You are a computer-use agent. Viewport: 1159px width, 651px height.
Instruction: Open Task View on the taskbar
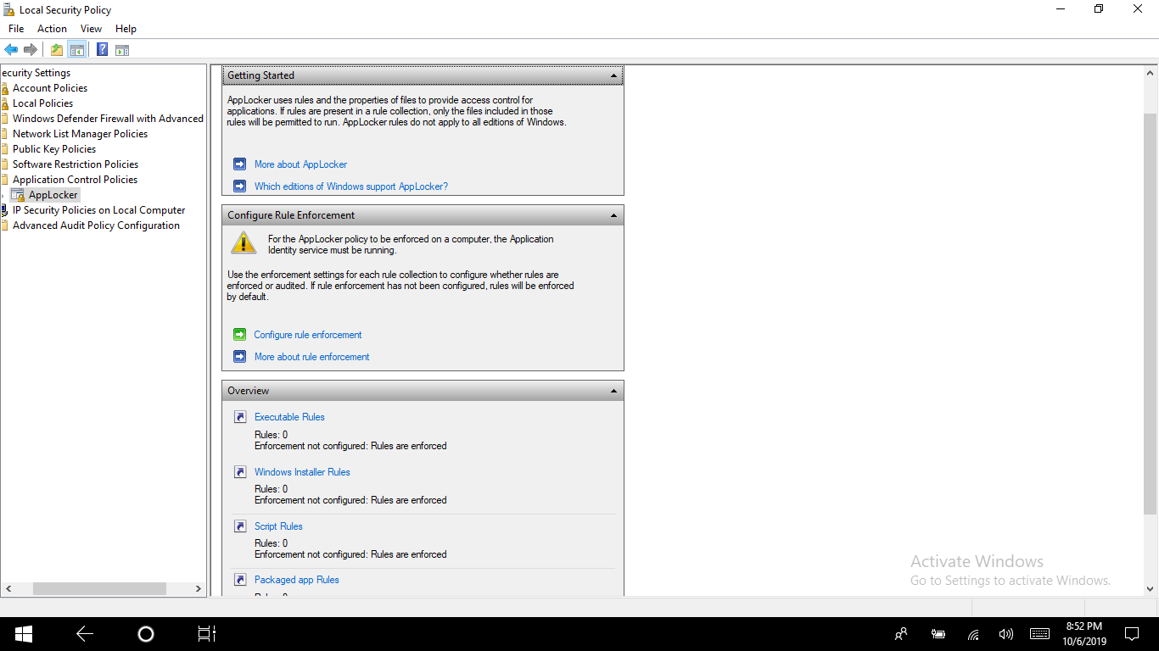(207, 634)
